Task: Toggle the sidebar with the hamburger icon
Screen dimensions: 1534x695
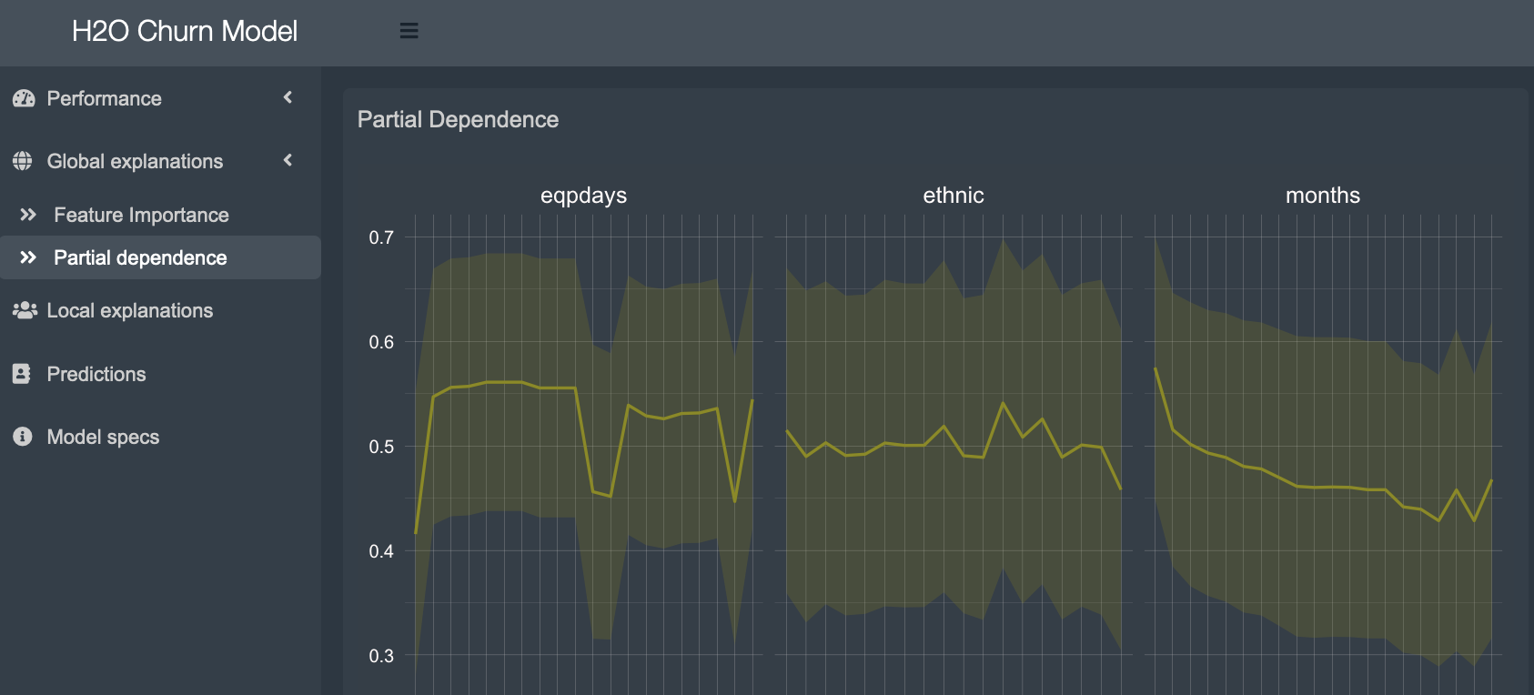Action: [x=409, y=31]
